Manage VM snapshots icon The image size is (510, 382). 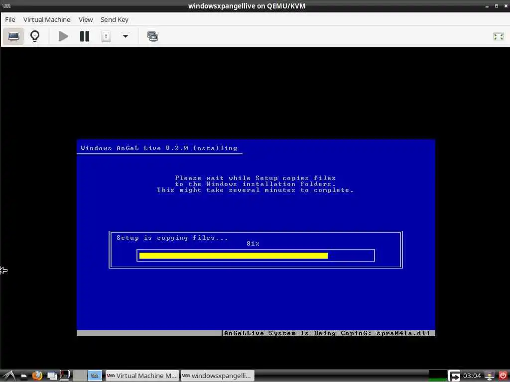tap(152, 36)
